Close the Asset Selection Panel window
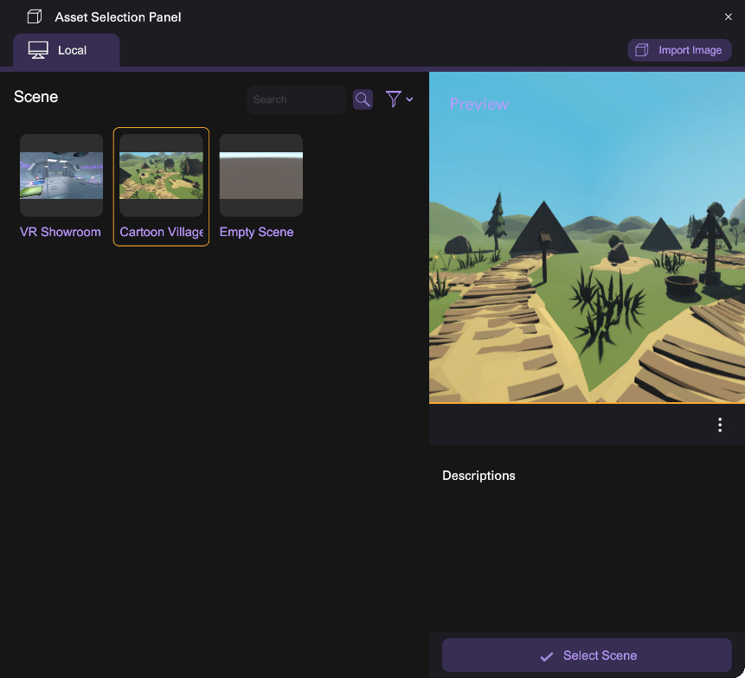 pos(728,17)
